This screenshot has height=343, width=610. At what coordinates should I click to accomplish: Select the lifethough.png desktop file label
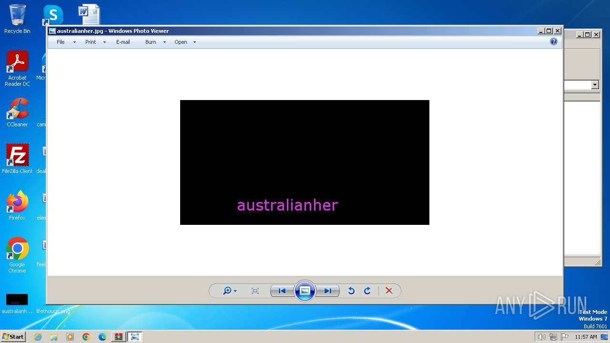click(x=53, y=311)
